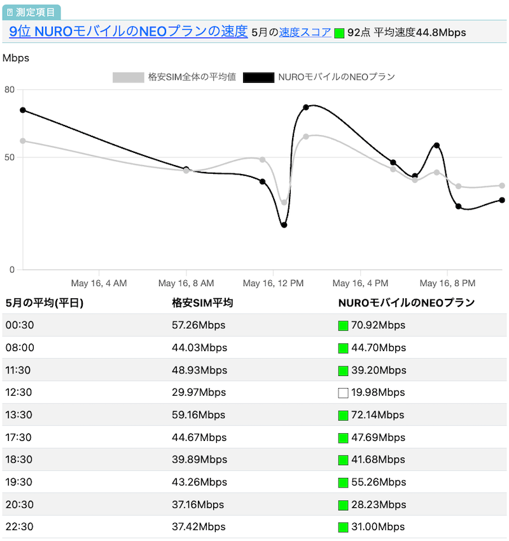Click the 55.26Mbps NURO value

pos(379,482)
